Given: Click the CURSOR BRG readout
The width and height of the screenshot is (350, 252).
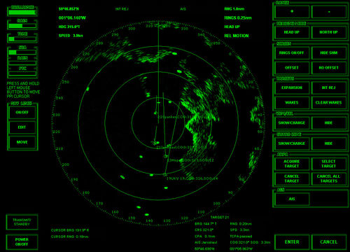Looking at the screenshot, I should (70, 230).
